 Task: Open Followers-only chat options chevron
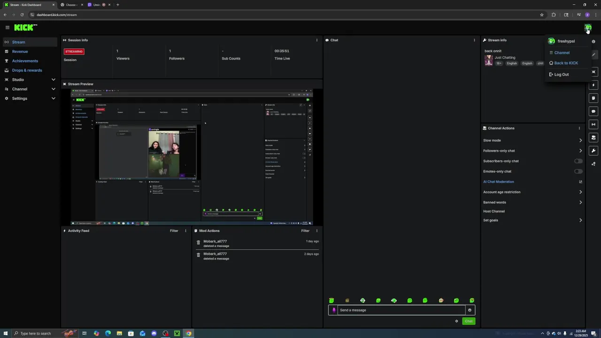(580, 151)
